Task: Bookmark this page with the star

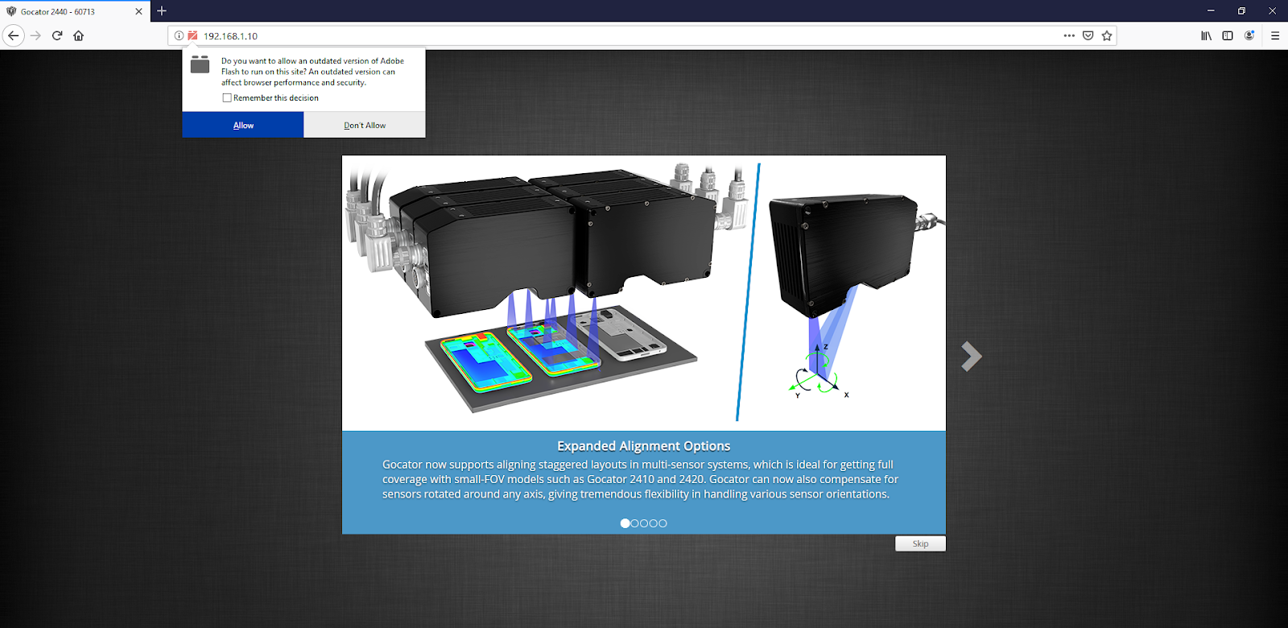Action: [x=1107, y=35]
